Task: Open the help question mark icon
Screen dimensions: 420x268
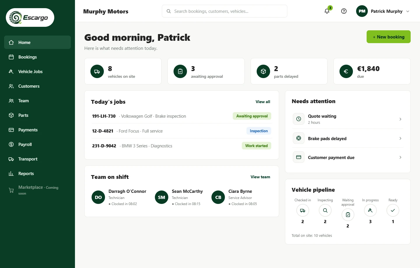Action: (344, 11)
